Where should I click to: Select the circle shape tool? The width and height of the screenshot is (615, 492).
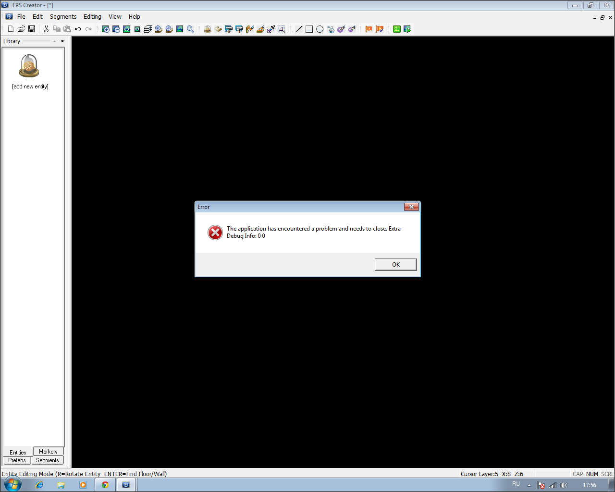click(320, 29)
